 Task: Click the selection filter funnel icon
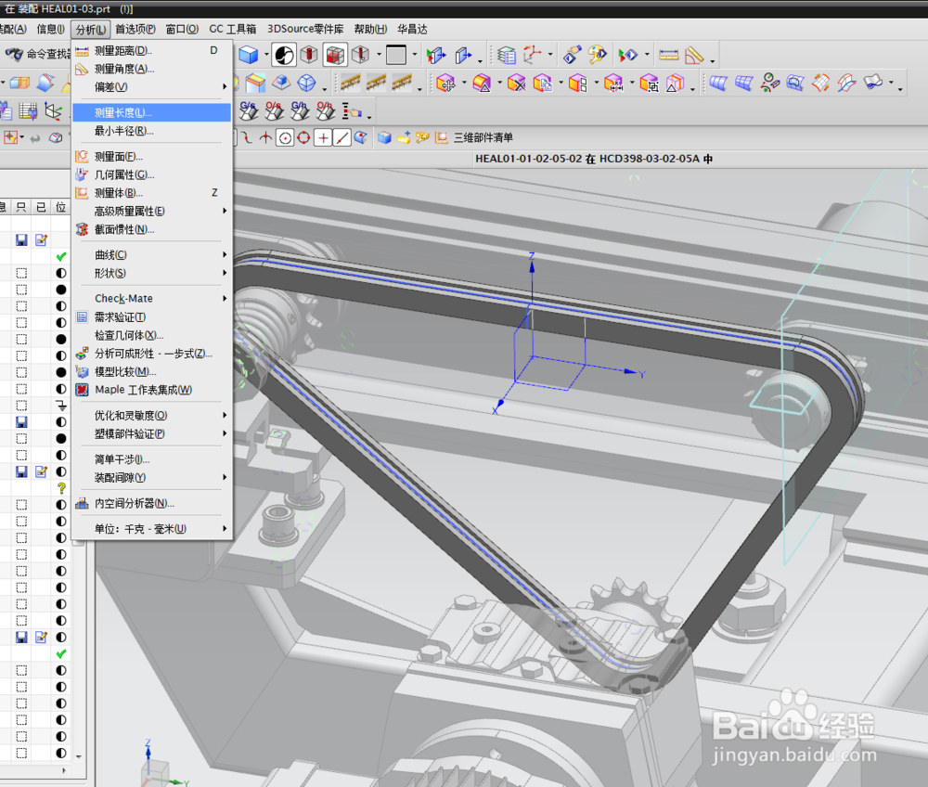[10, 137]
